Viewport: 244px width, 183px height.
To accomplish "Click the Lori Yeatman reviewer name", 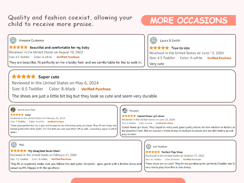I will tap(160, 146).
